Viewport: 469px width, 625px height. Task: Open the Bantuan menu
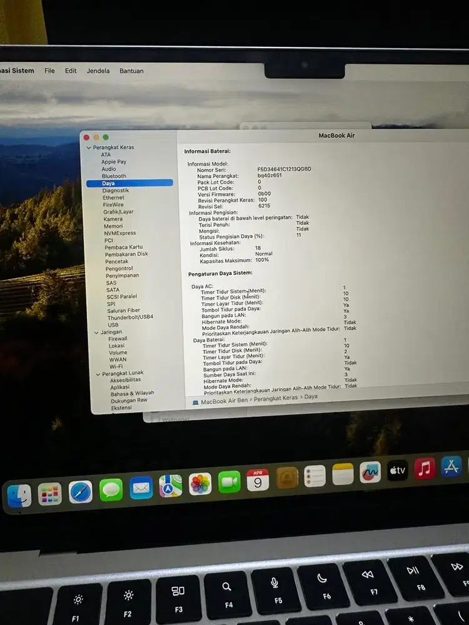(131, 71)
